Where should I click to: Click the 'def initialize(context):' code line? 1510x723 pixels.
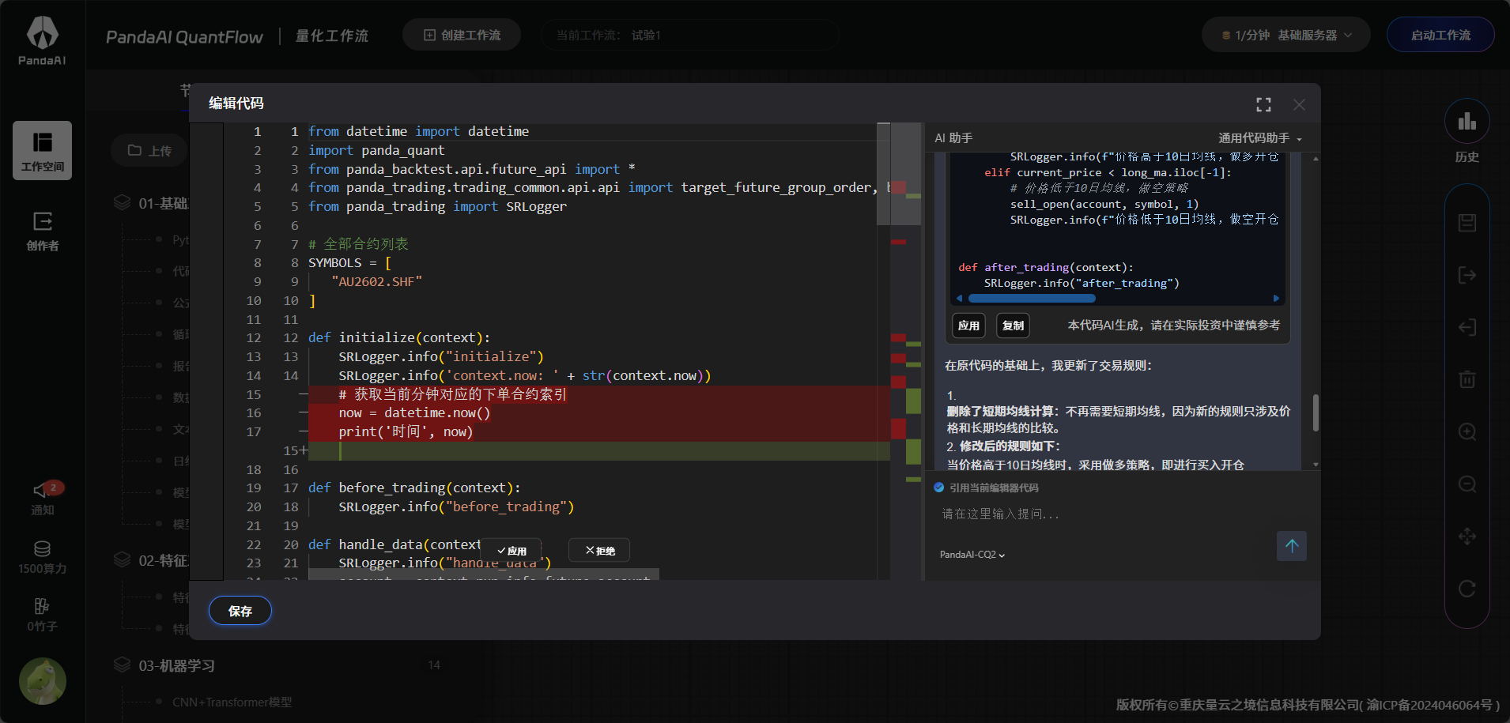click(x=399, y=337)
